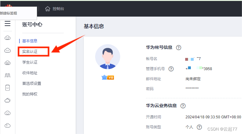The width and height of the screenshot is (242, 134).
Task: Open 我的特权 menu item
Action: (x=30, y=94)
